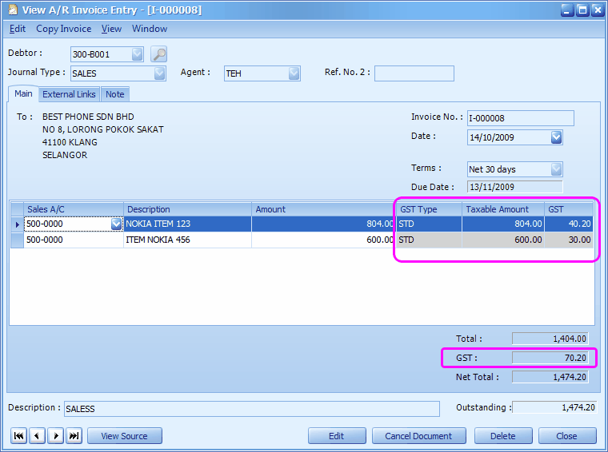Open the Date picker dropdown
The height and width of the screenshot is (452, 608).
pos(556,137)
